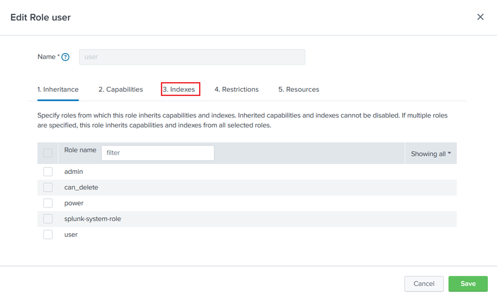The image size is (502, 296).
Task: Select the splunk-system-role checkbox
Action: pos(48,218)
